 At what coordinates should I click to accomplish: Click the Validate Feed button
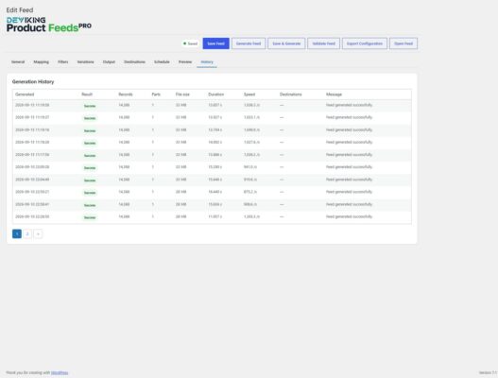[x=323, y=43]
